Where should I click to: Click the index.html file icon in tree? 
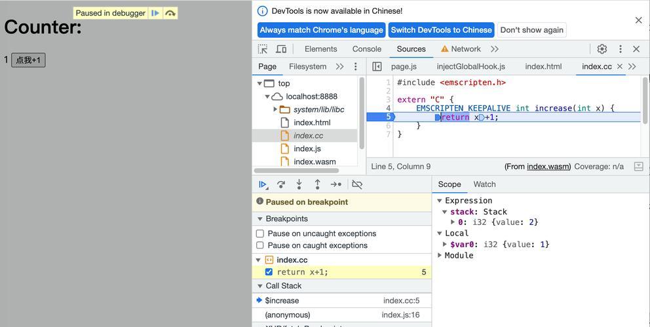click(x=284, y=122)
